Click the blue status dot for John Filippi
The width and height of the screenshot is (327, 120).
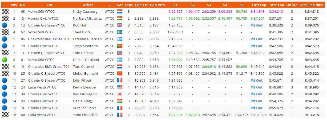click(x=5, y=80)
